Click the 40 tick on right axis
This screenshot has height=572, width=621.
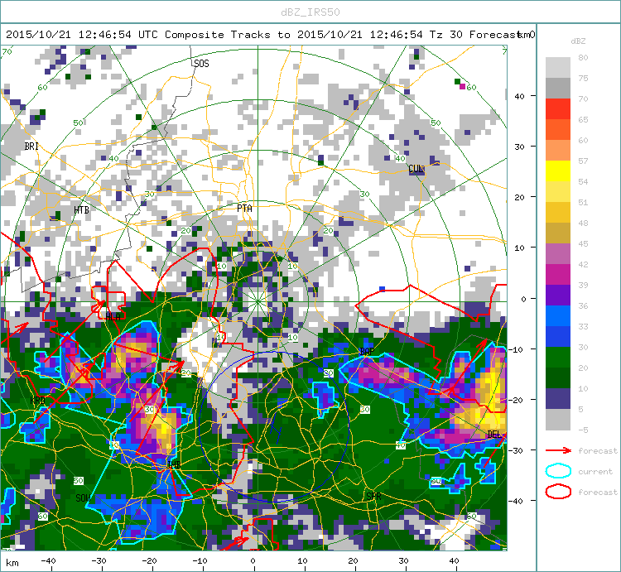tap(519, 96)
